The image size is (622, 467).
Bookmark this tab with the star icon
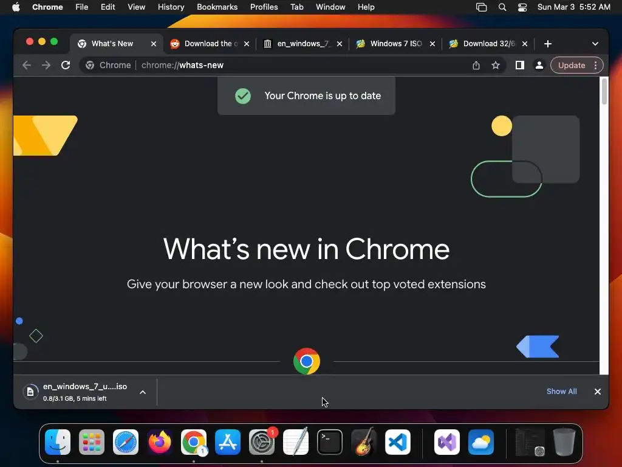496,65
